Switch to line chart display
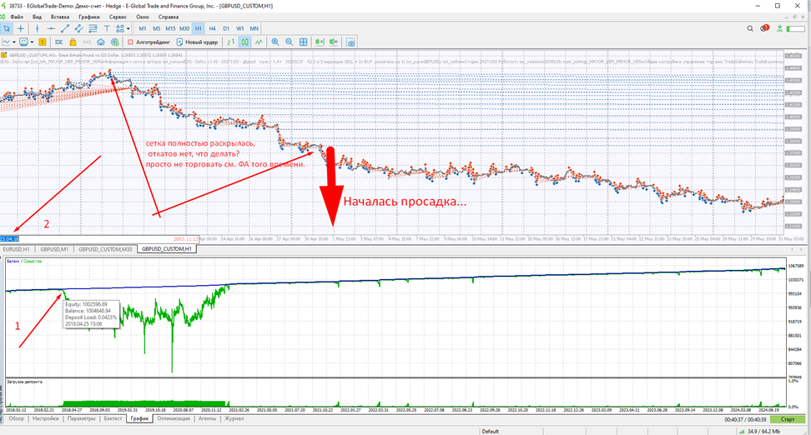Image resolution: width=811 pixels, height=435 pixels. [259, 42]
